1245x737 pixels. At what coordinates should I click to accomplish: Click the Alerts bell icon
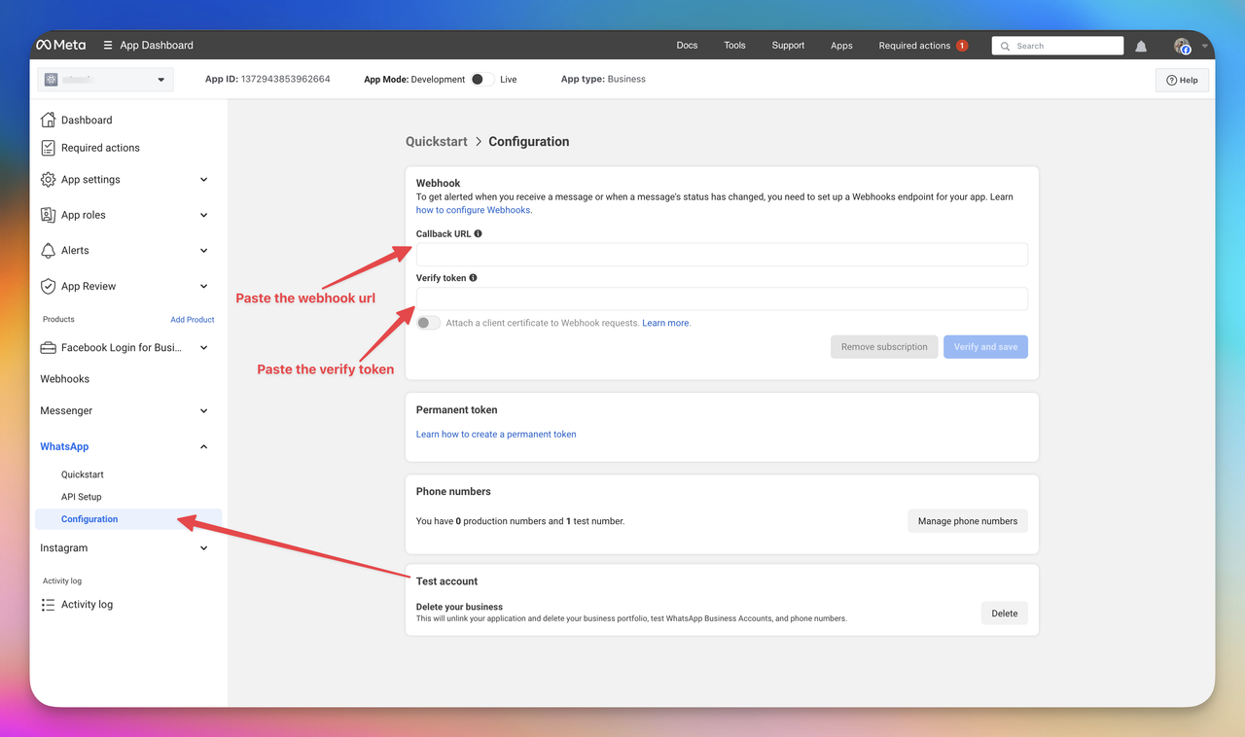pos(48,251)
